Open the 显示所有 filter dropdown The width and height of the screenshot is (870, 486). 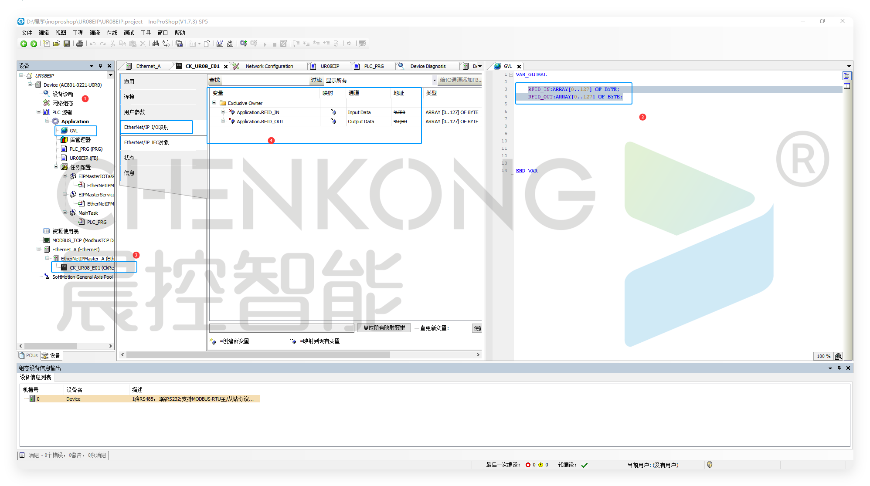(x=434, y=80)
